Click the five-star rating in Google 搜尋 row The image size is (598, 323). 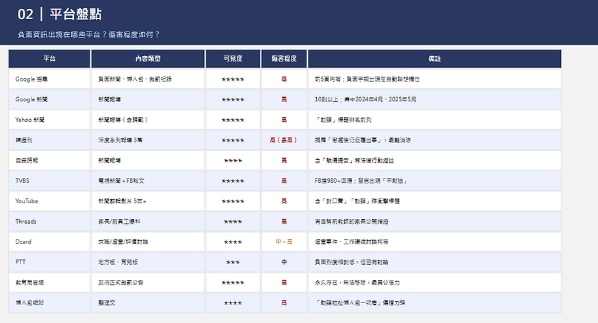pos(233,79)
